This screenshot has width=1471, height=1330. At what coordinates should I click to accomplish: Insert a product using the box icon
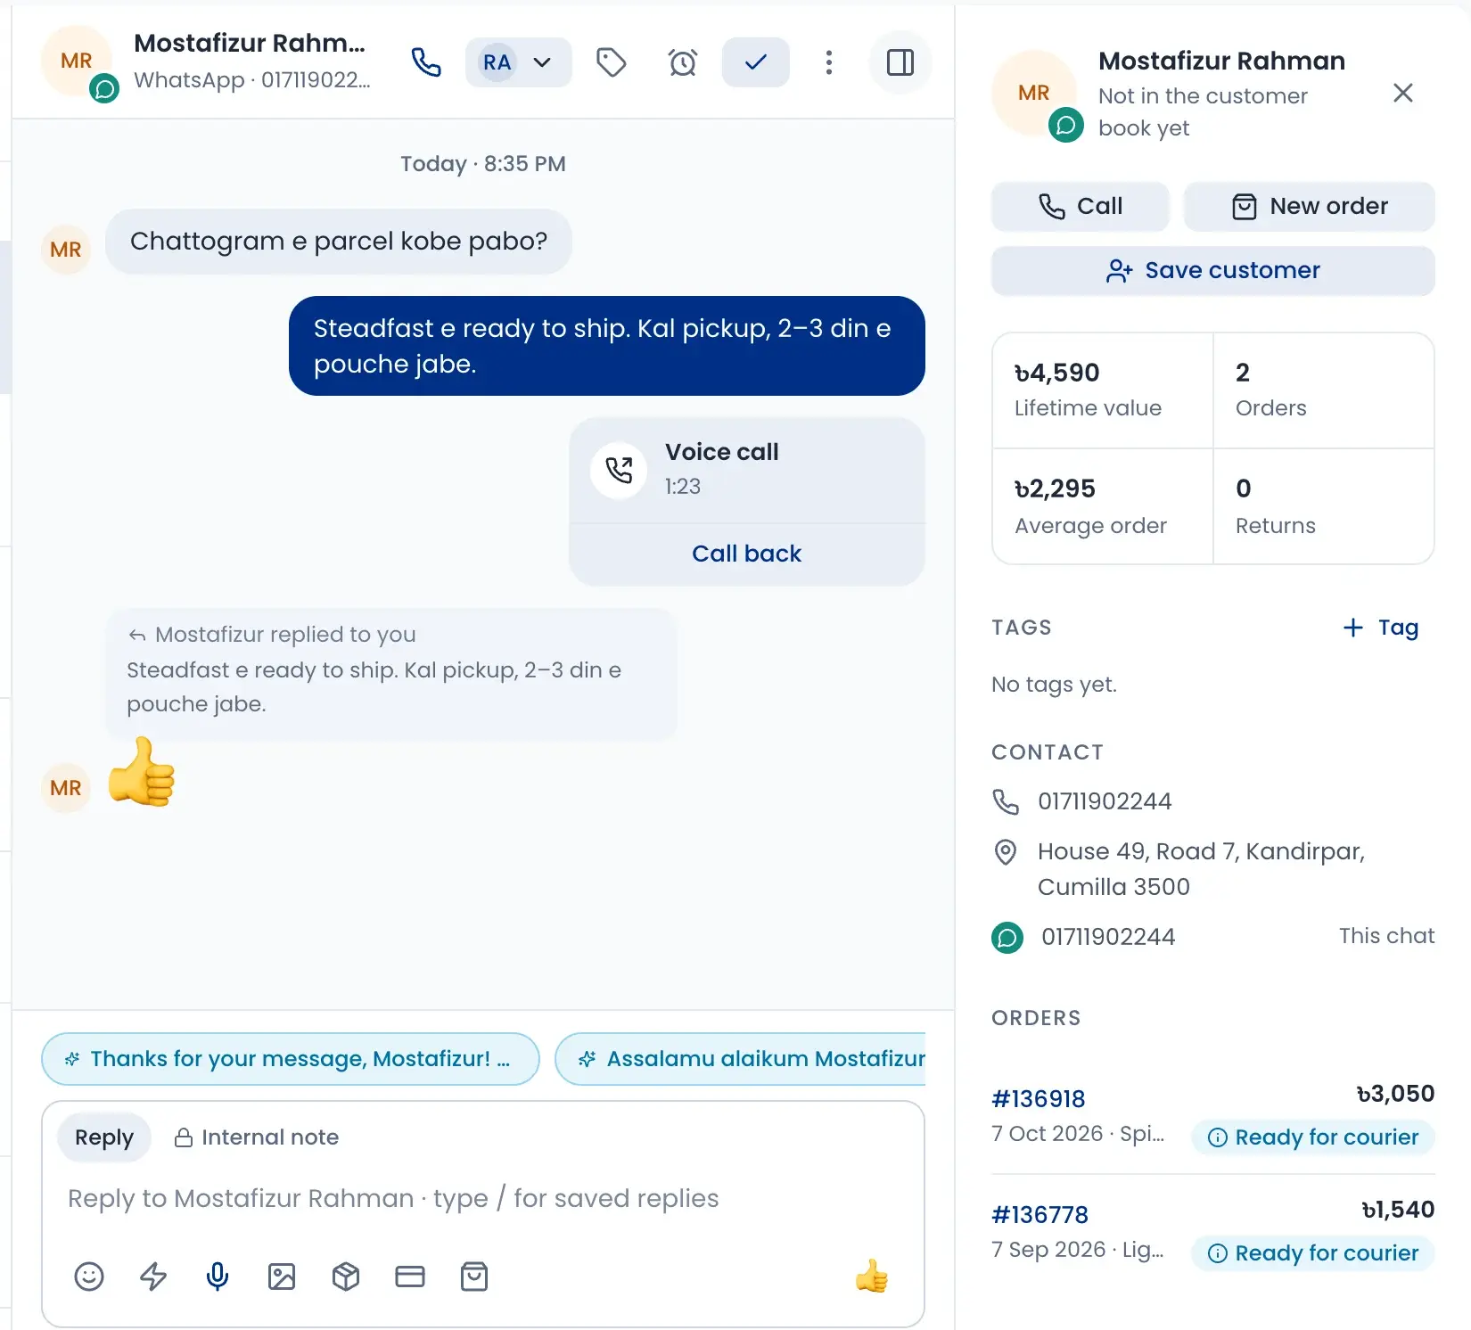tap(346, 1277)
